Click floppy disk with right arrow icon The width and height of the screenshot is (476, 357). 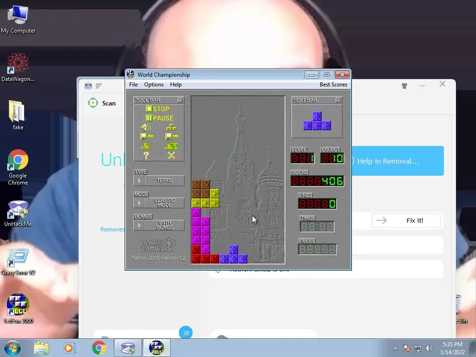[172, 137]
